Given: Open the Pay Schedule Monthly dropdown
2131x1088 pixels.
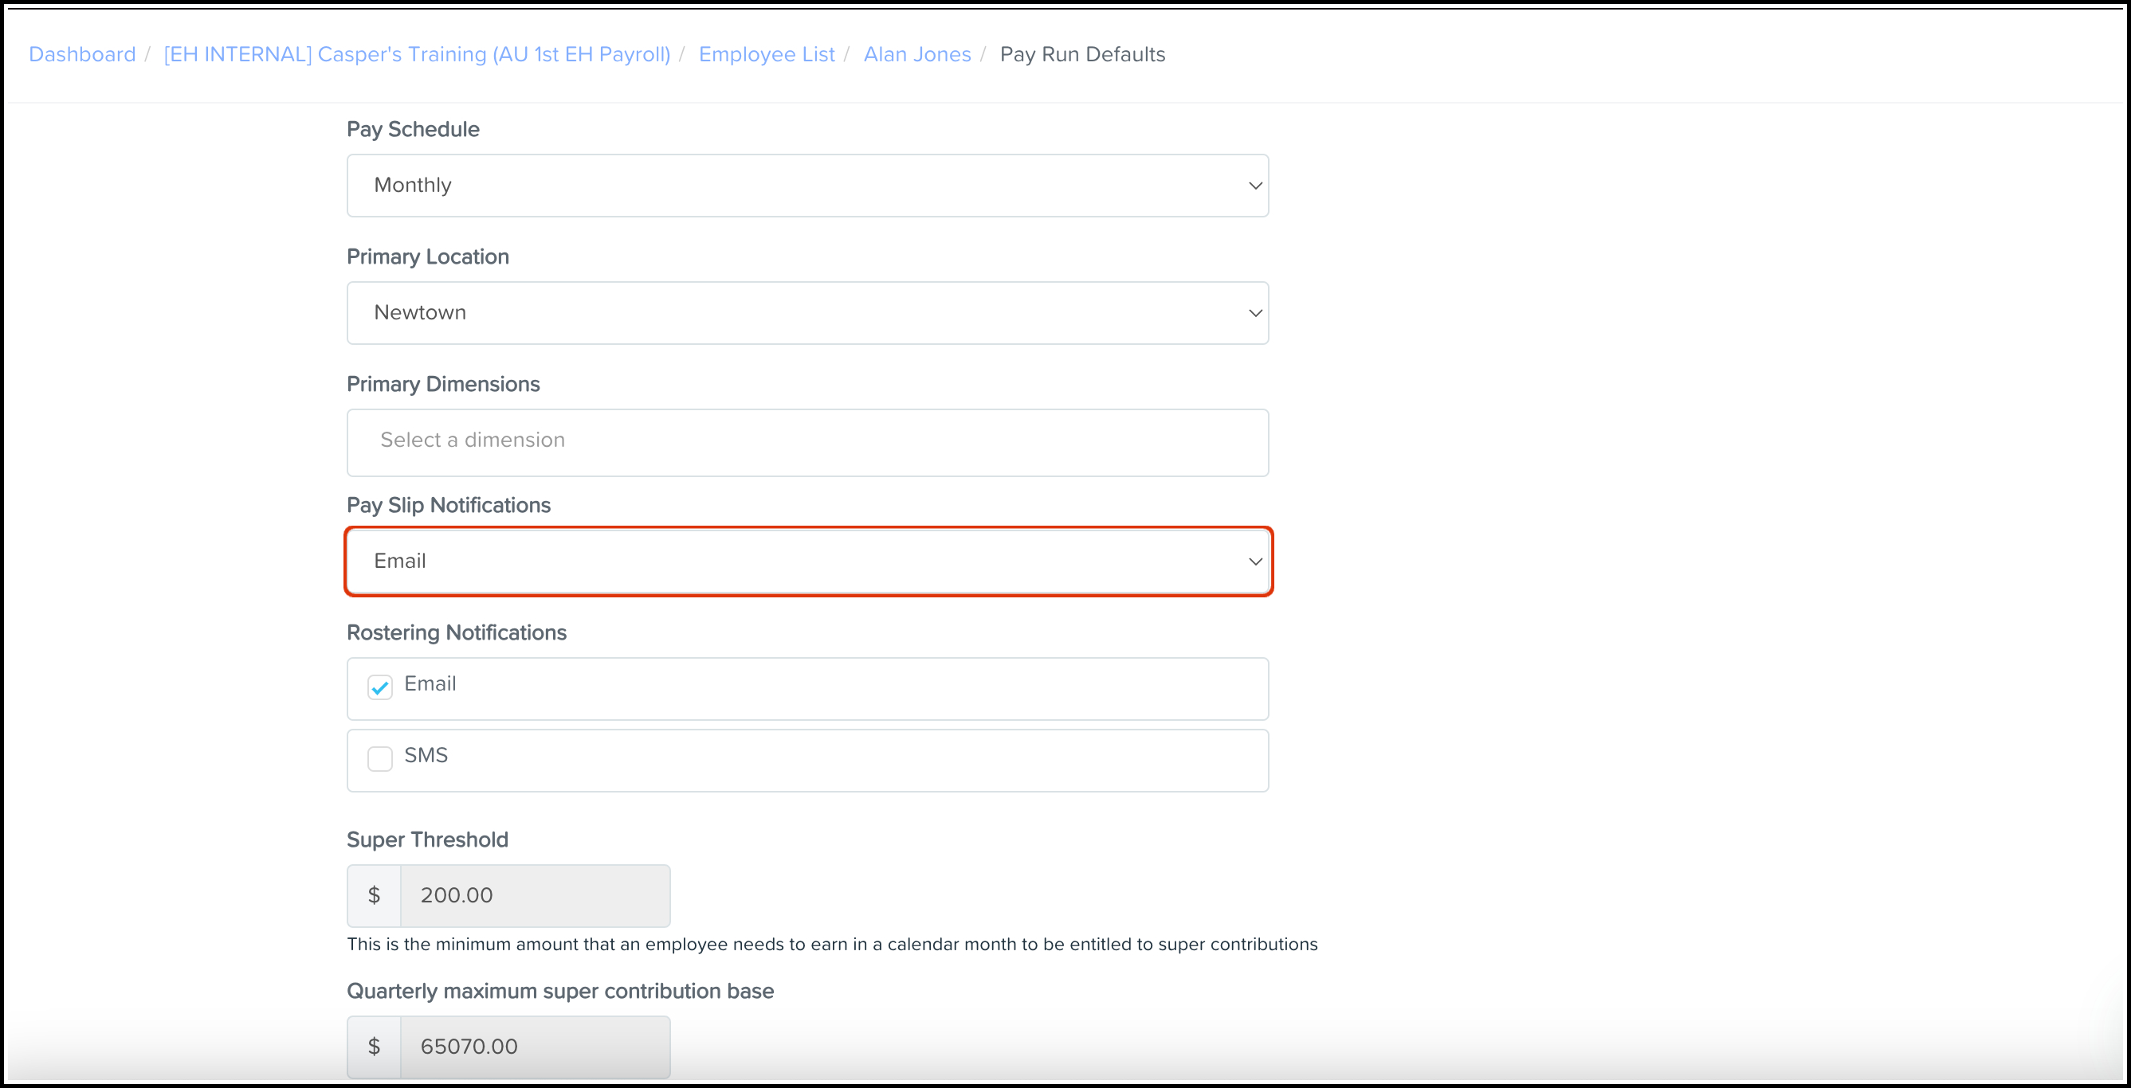Looking at the screenshot, I should tap(806, 186).
